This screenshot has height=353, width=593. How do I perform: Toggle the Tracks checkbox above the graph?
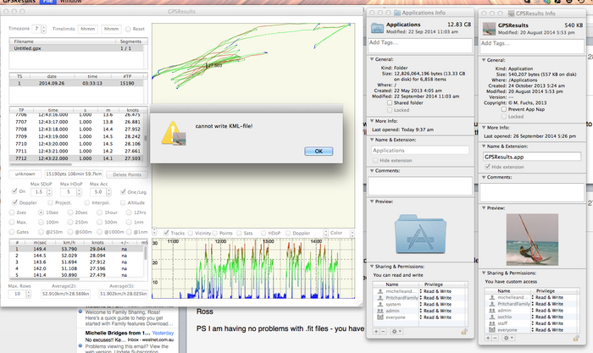(166, 233)
